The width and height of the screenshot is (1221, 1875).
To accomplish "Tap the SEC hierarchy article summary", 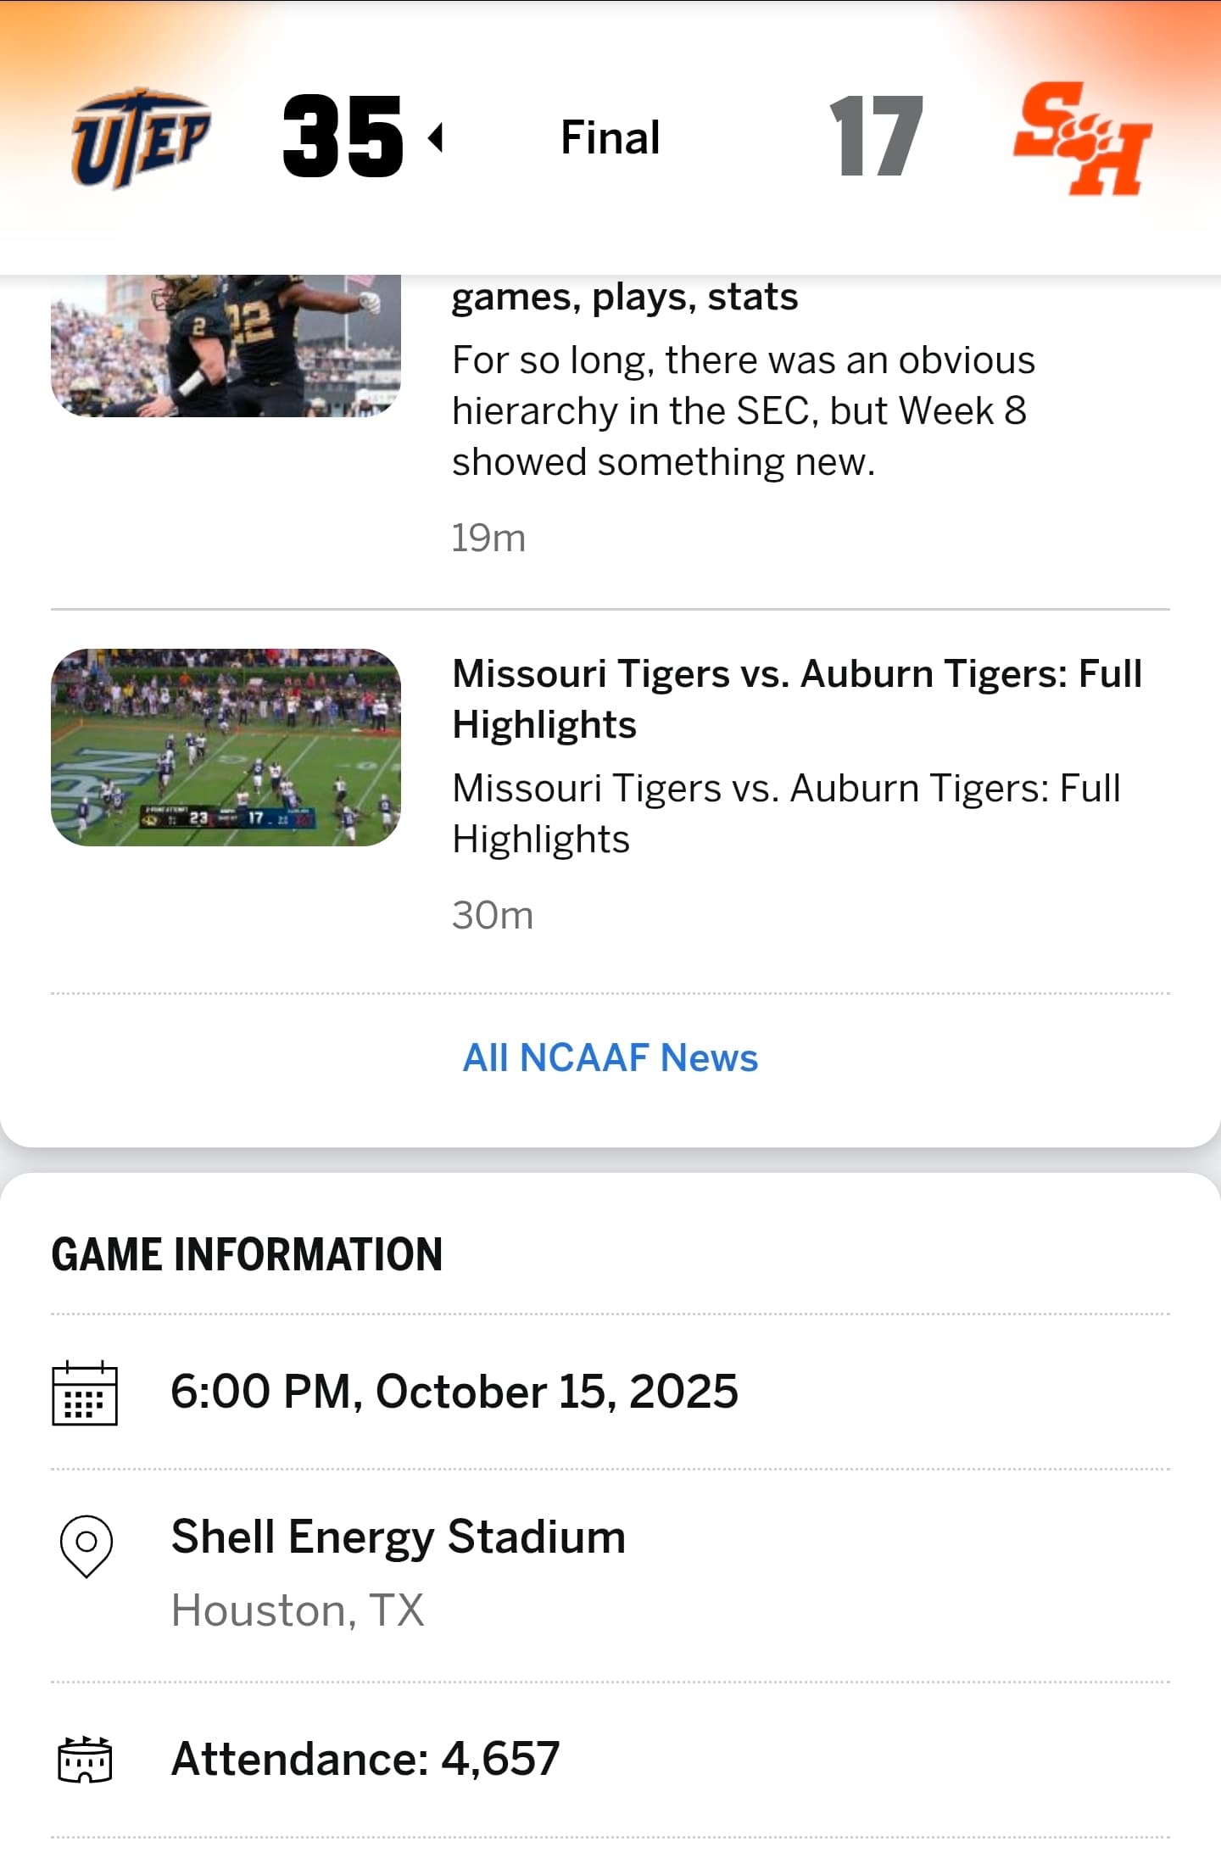I will [x=743, y=411].
